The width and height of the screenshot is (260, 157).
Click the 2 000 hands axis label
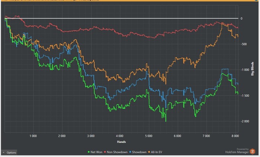point(62,136)
